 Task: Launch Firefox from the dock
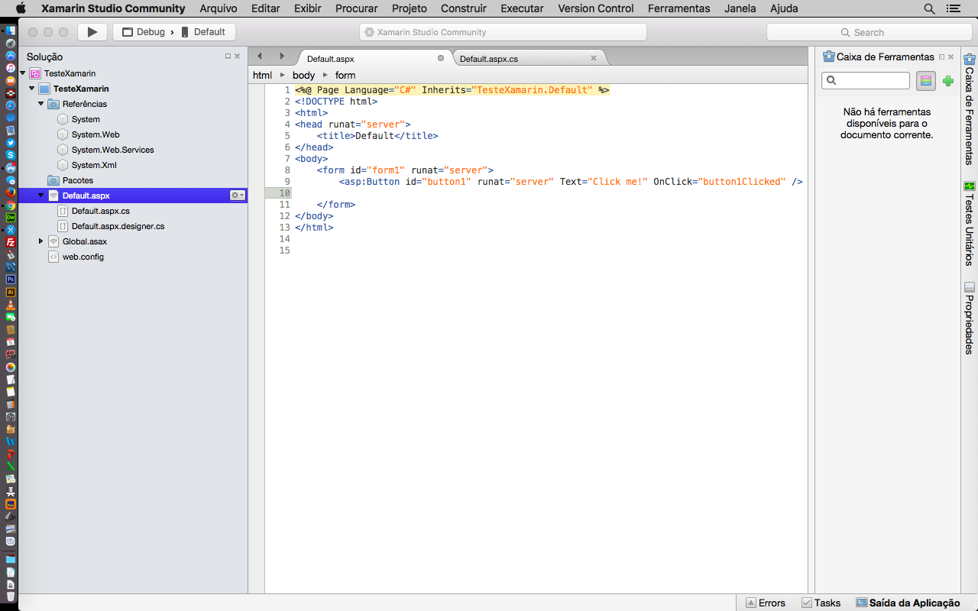click(x=11, y=192)
